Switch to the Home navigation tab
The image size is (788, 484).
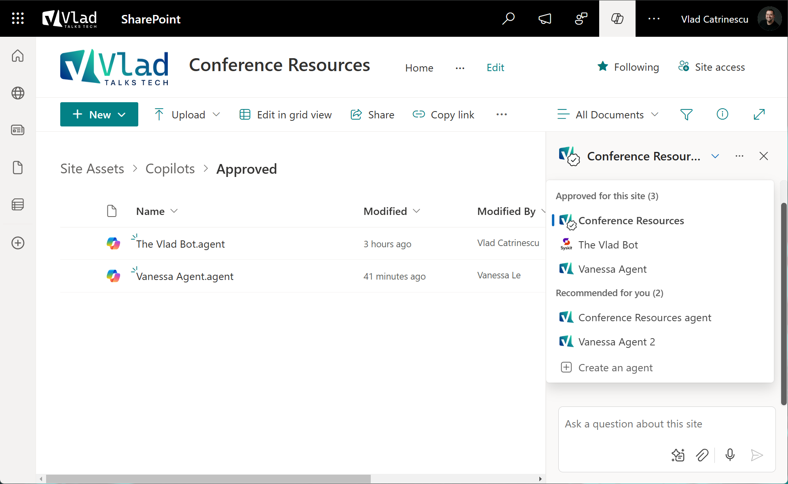(419, 67)
